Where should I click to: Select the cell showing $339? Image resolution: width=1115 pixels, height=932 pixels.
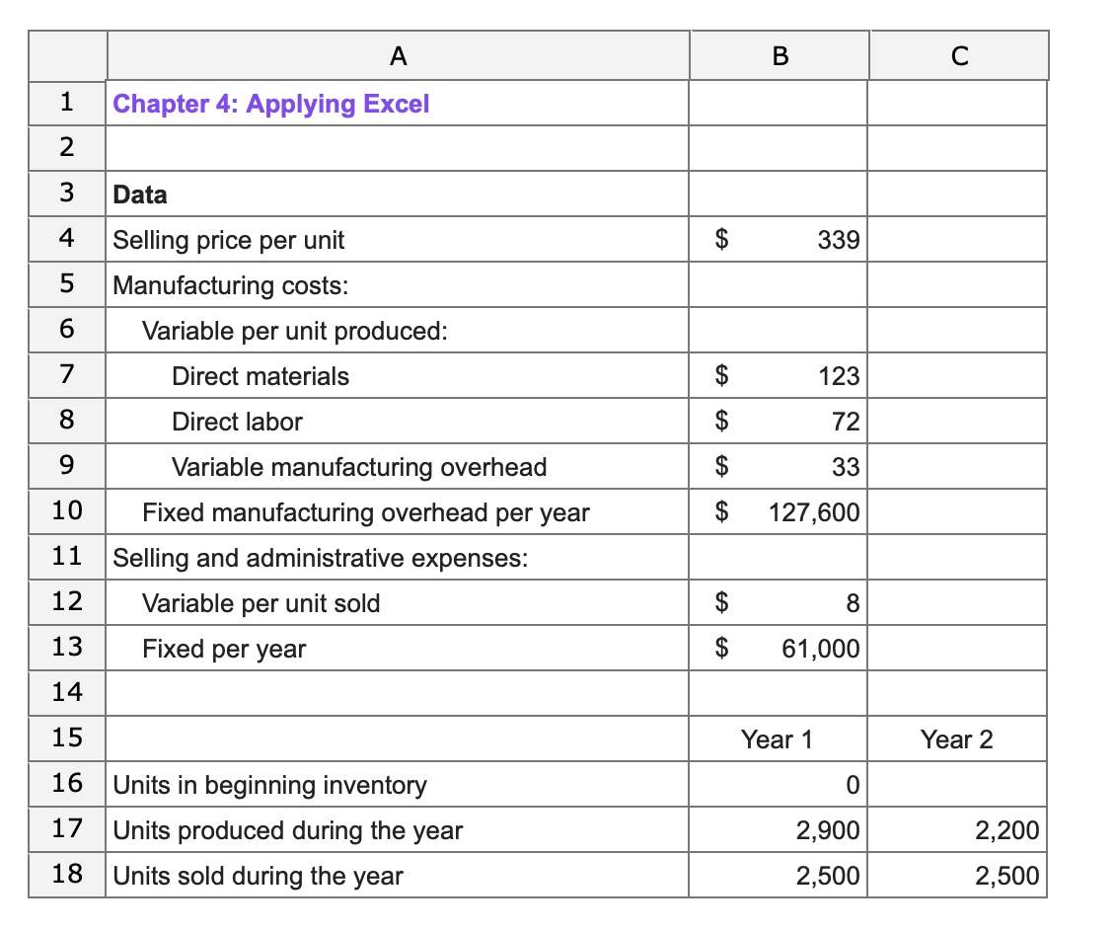click(779, 239)
